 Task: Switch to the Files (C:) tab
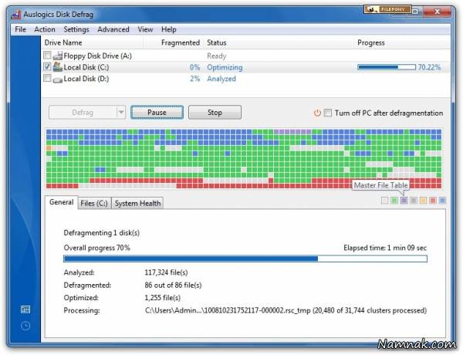coord(94,203)
